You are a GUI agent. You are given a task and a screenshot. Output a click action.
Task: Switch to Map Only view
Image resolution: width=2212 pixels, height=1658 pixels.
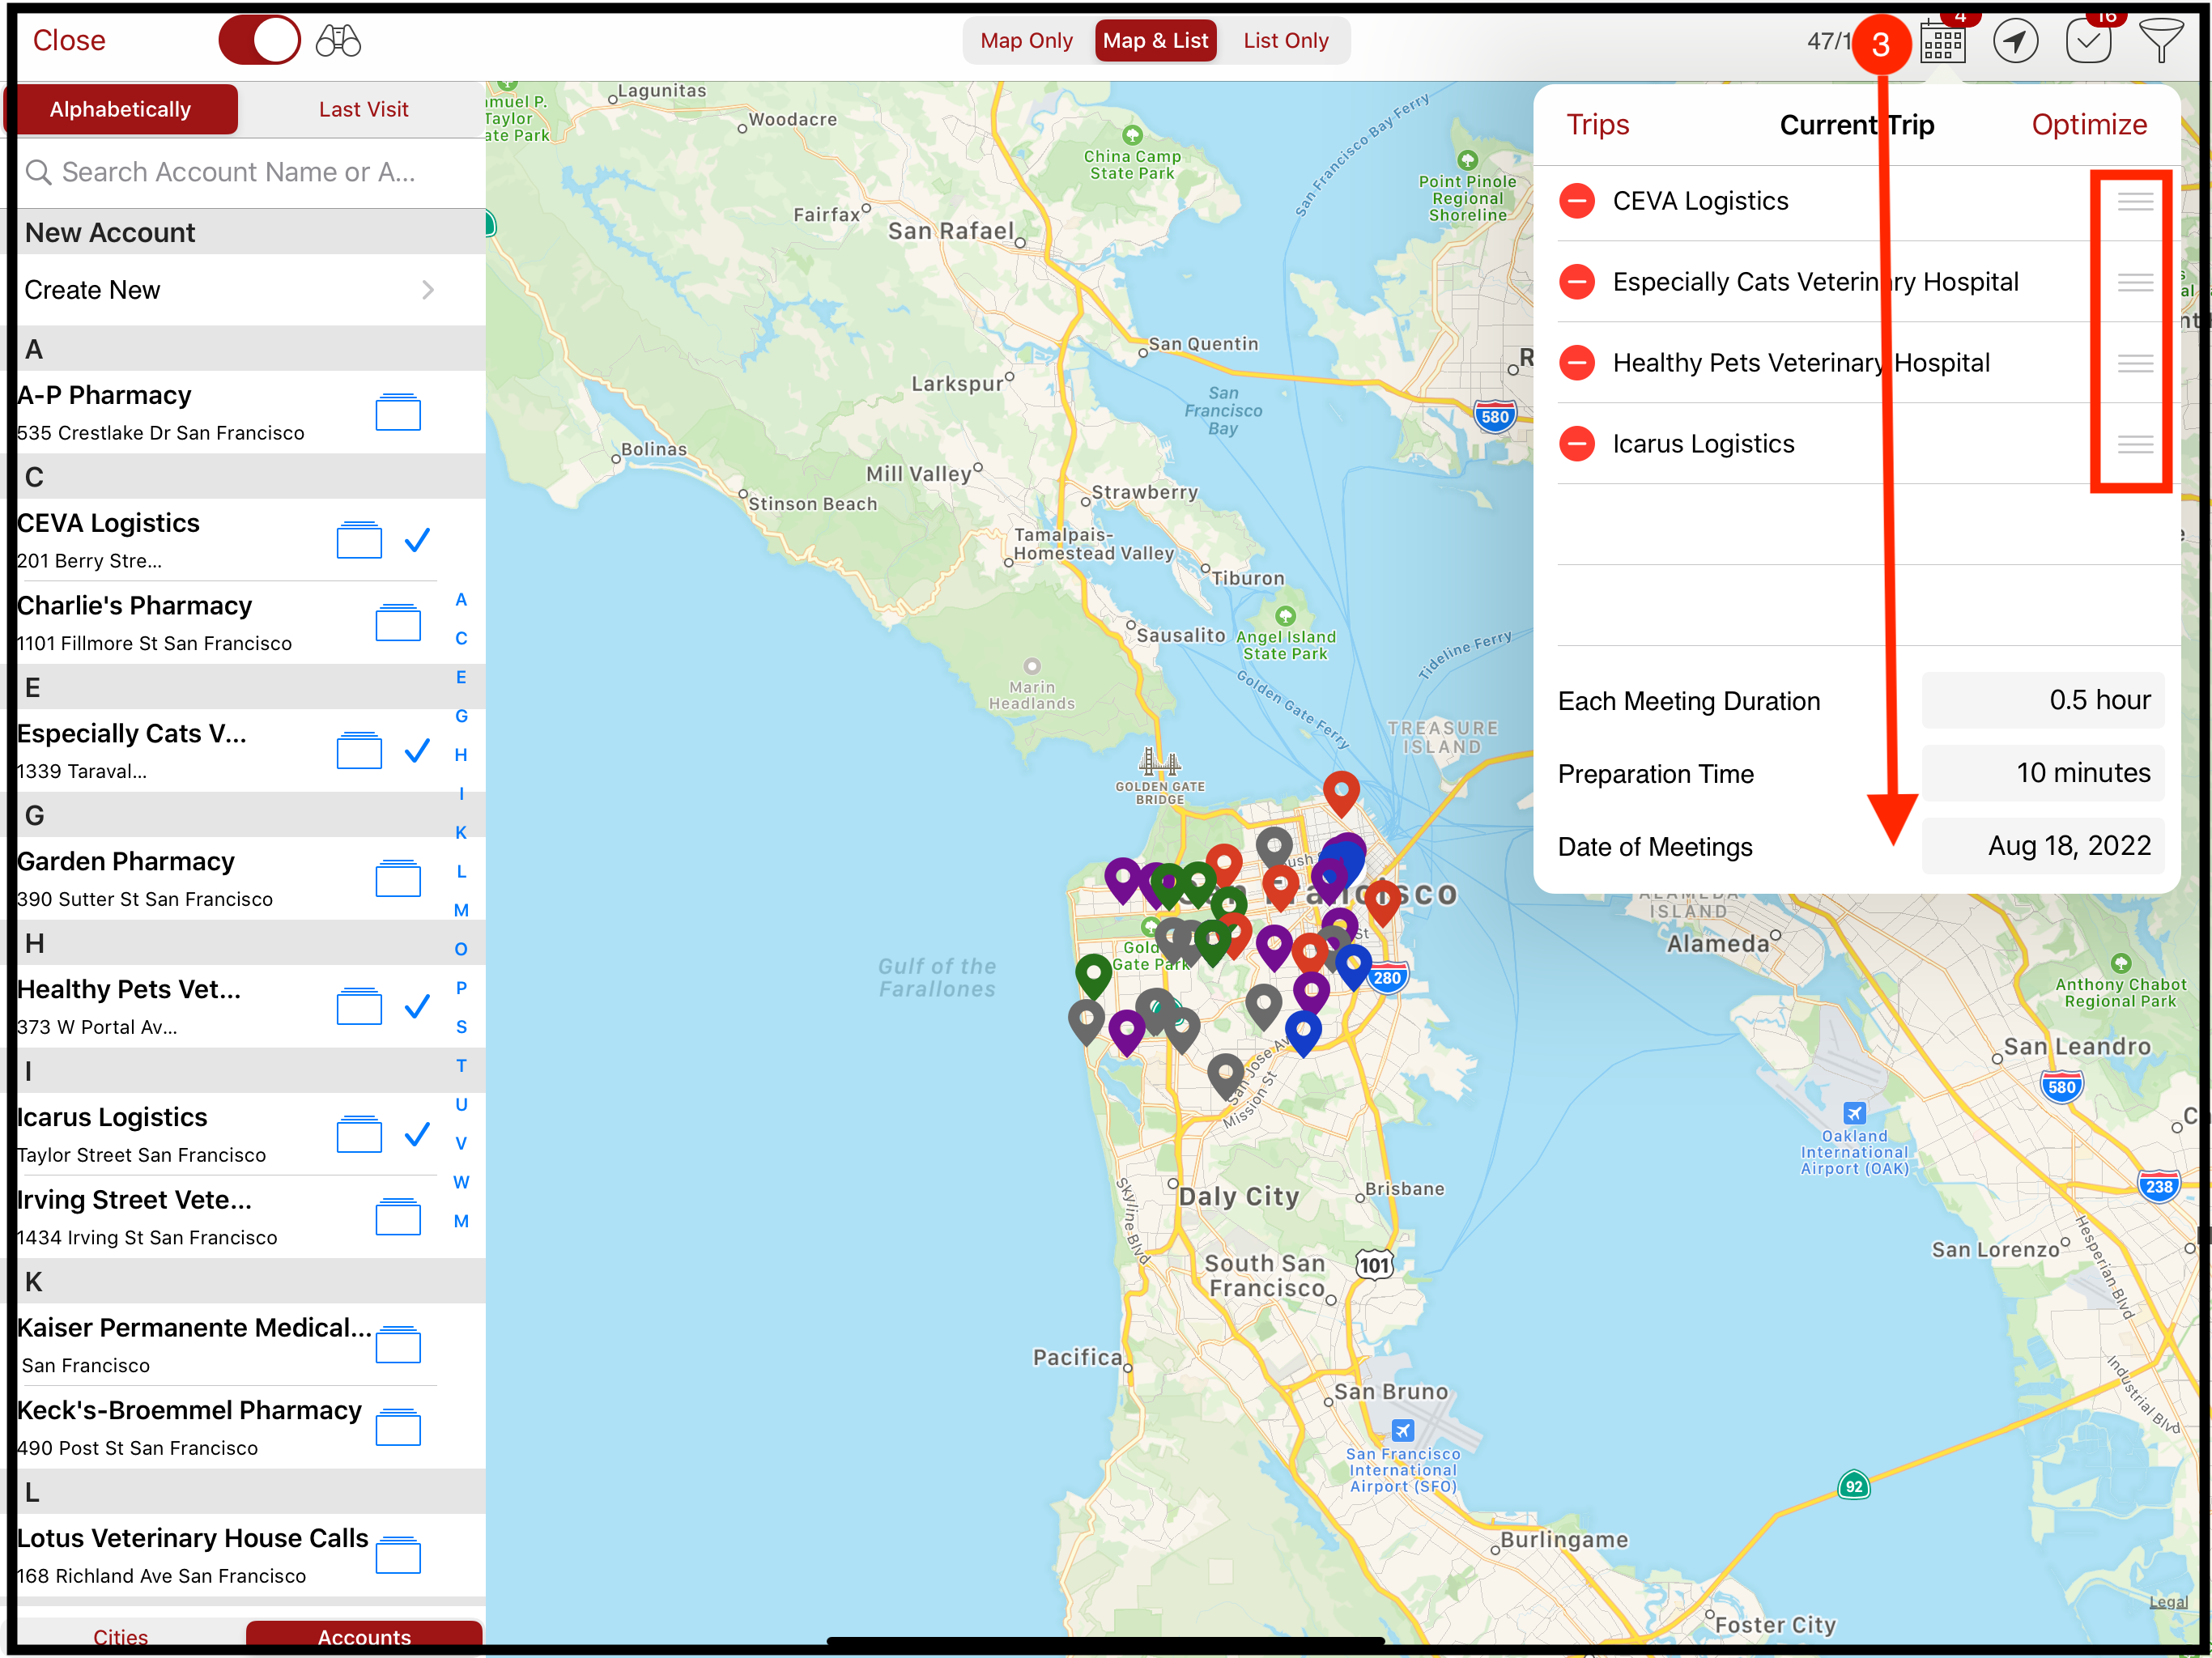(1026, 41)
